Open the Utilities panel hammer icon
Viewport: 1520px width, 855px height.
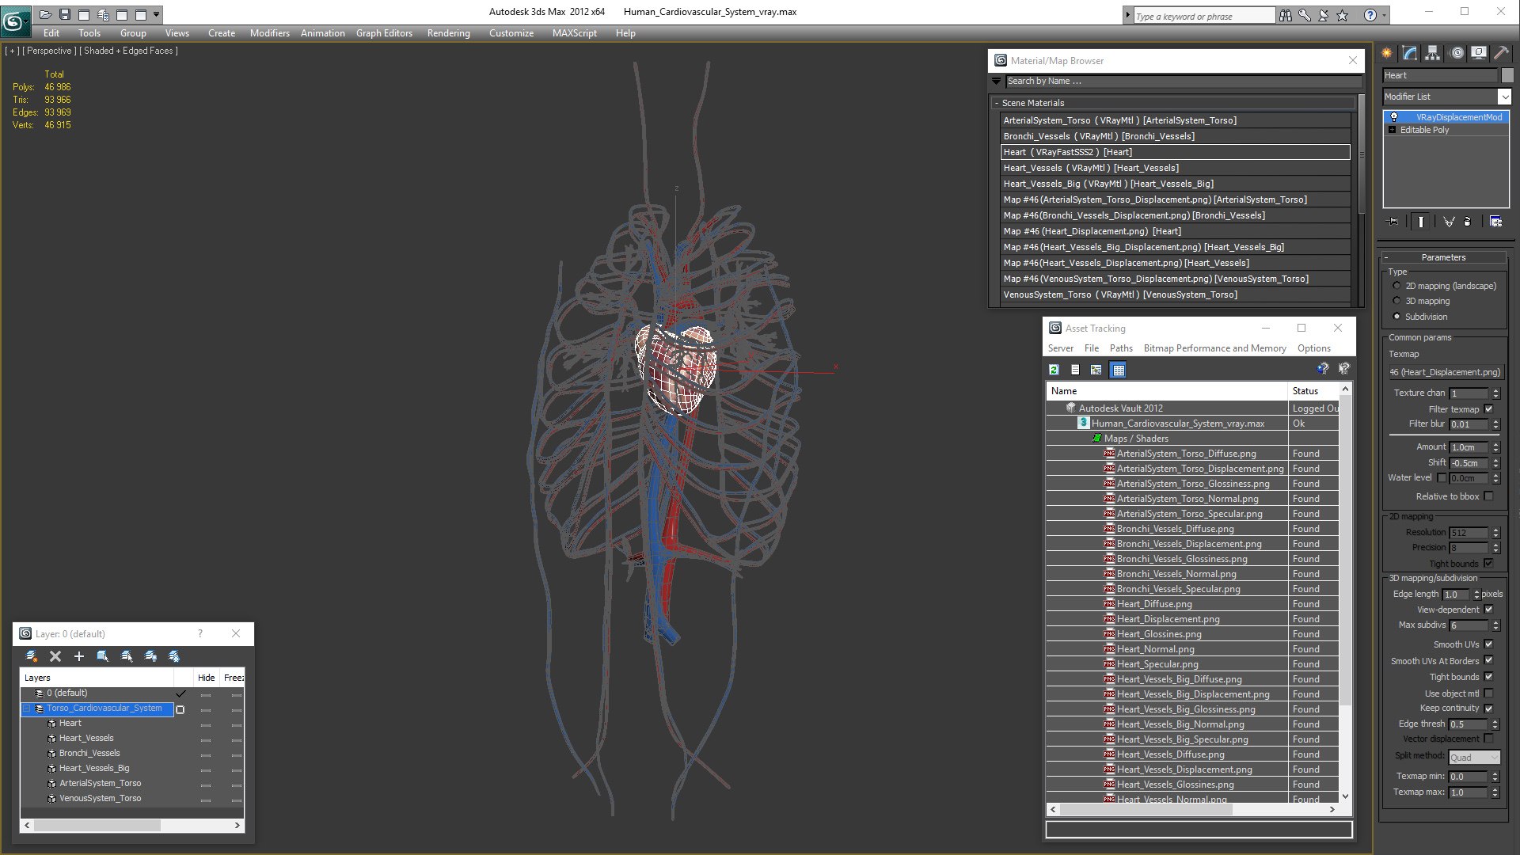1501,53
